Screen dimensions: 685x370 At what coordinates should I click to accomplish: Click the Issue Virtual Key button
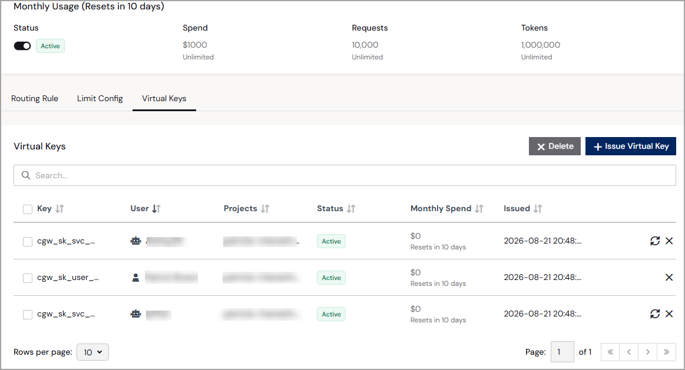[x=630, y=146]
